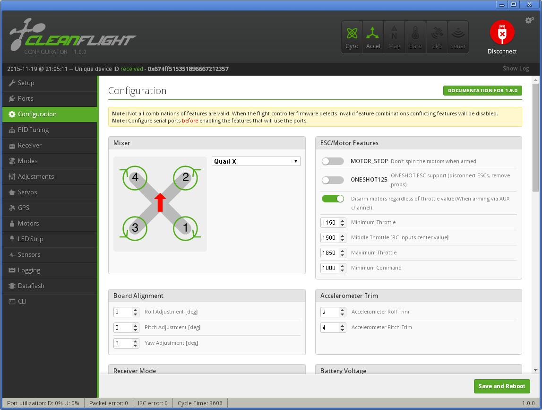
Task: Increase the Minimum Throttle value
Action: [342, 220]
